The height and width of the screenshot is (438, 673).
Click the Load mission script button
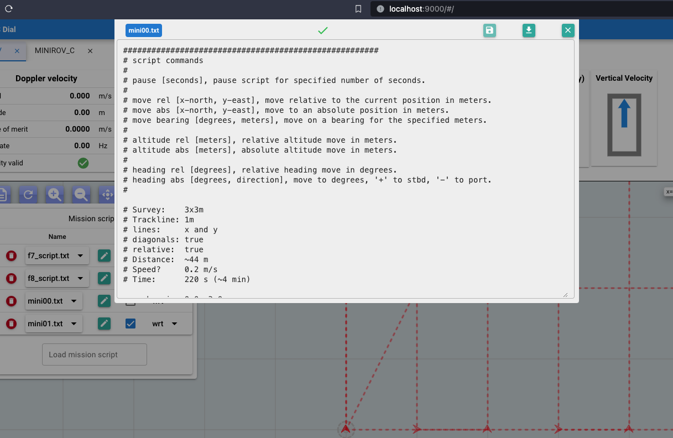click(x=95, y=354)
